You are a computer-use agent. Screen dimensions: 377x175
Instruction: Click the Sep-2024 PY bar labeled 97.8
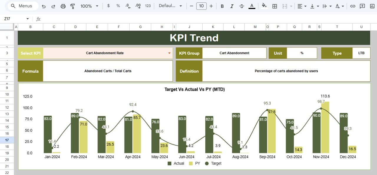272,131
